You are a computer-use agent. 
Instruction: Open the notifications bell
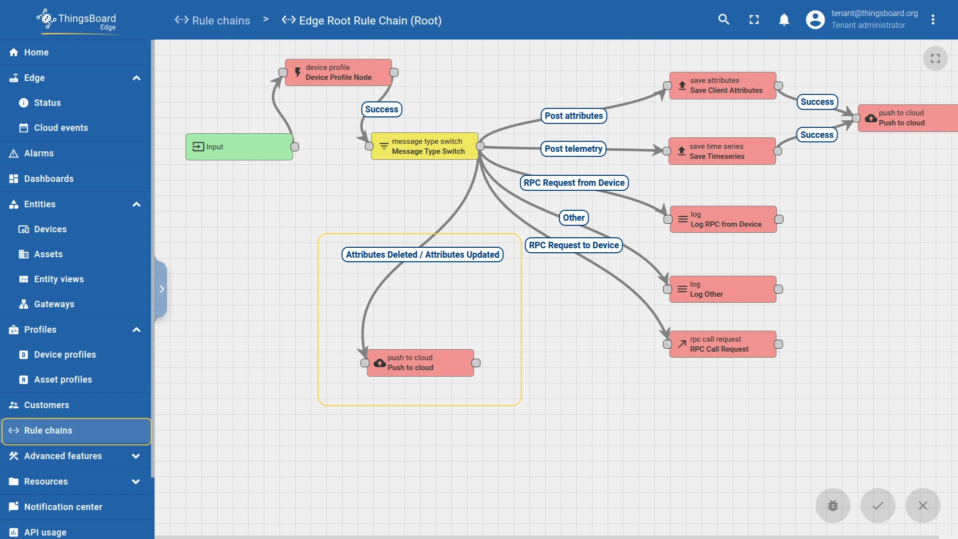click(784, 19)
